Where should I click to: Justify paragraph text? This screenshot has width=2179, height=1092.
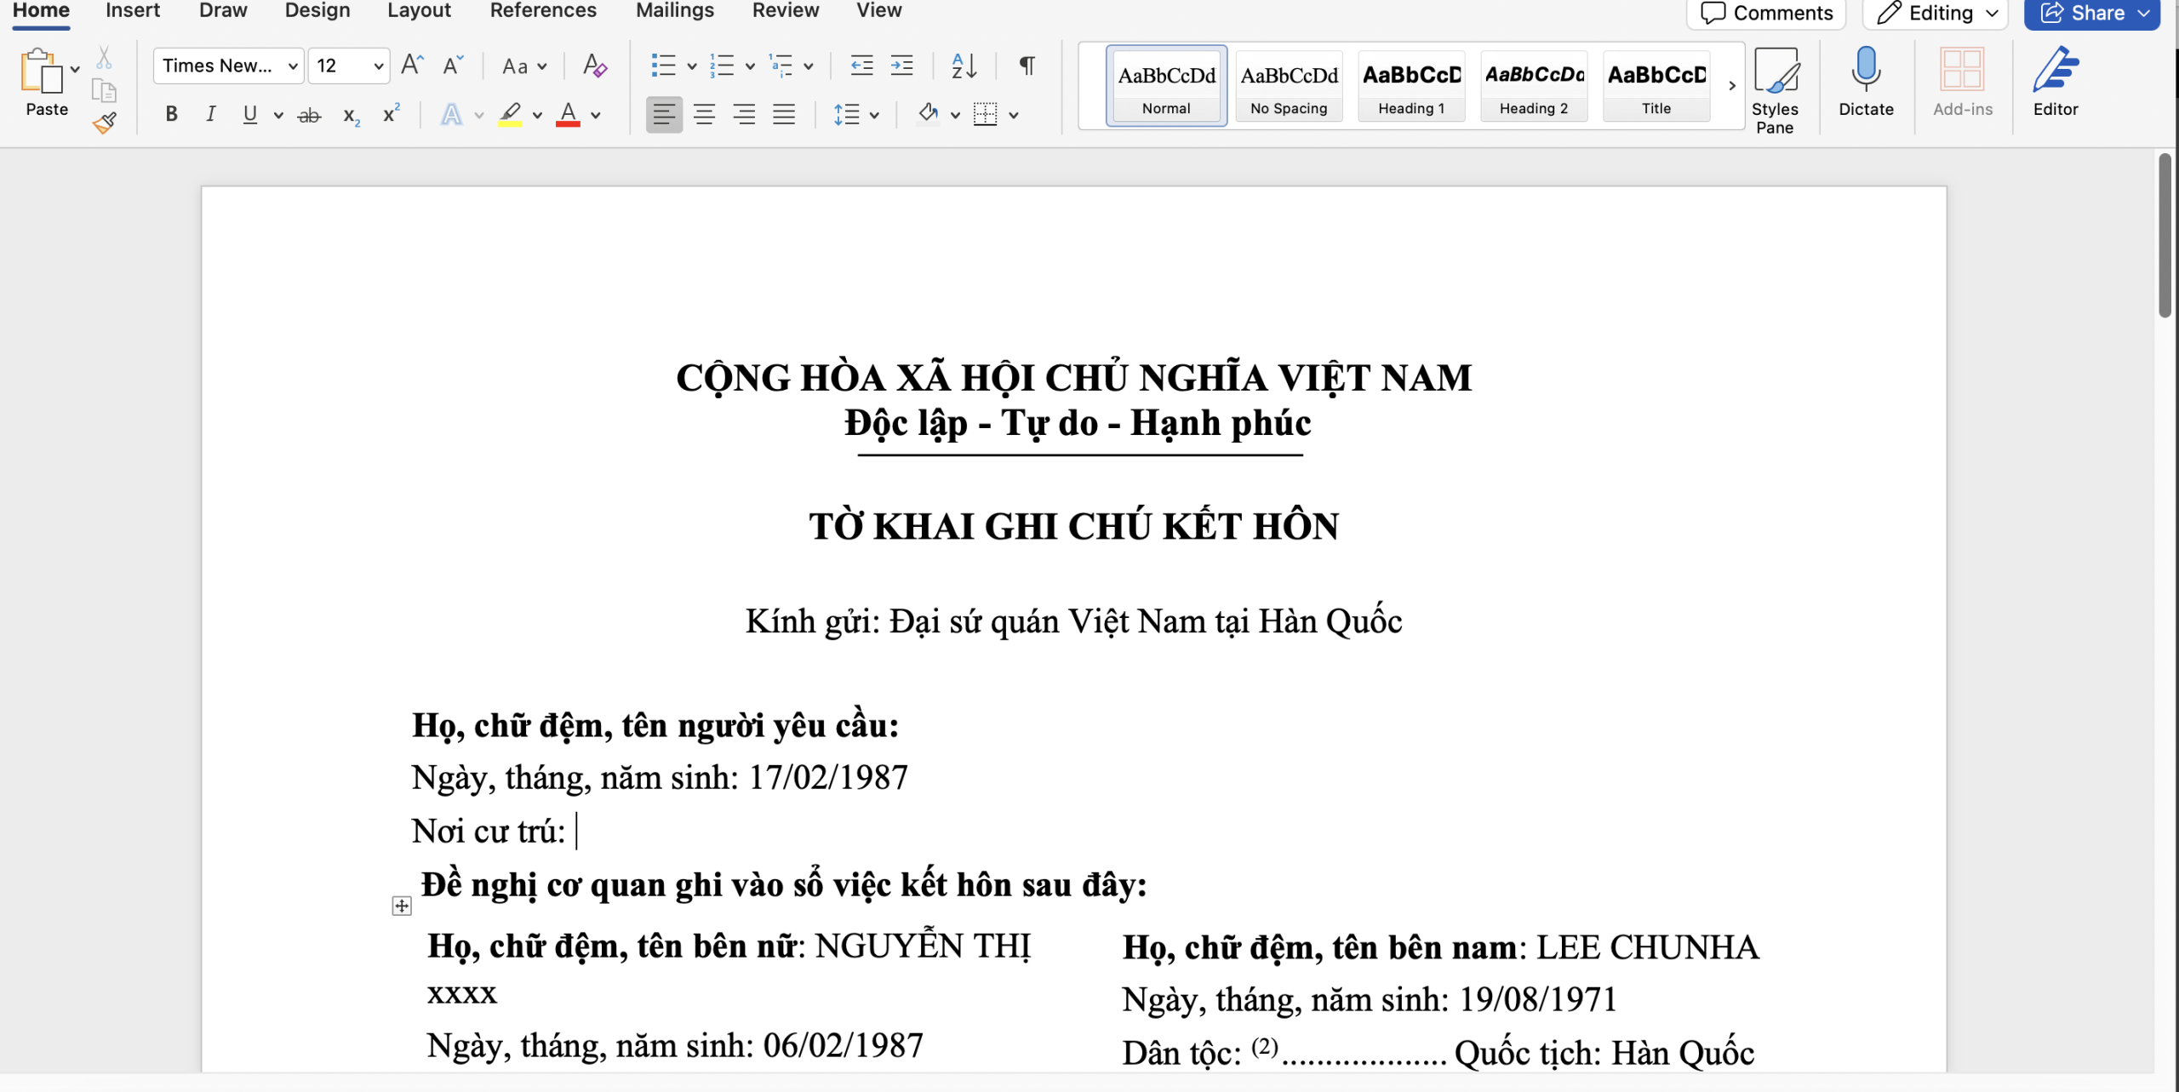click(784, 115)
